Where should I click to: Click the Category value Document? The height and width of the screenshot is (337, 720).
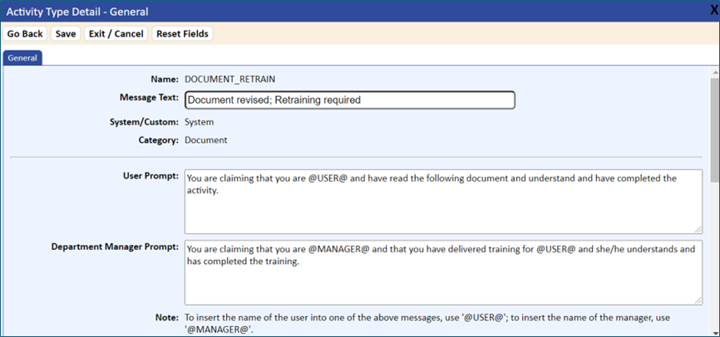click(x=205, y=140)
